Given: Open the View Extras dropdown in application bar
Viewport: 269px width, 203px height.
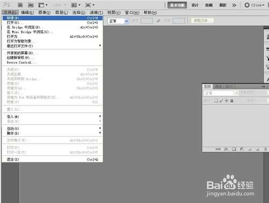Looking at the screenshot, I should tap(43, 5).
